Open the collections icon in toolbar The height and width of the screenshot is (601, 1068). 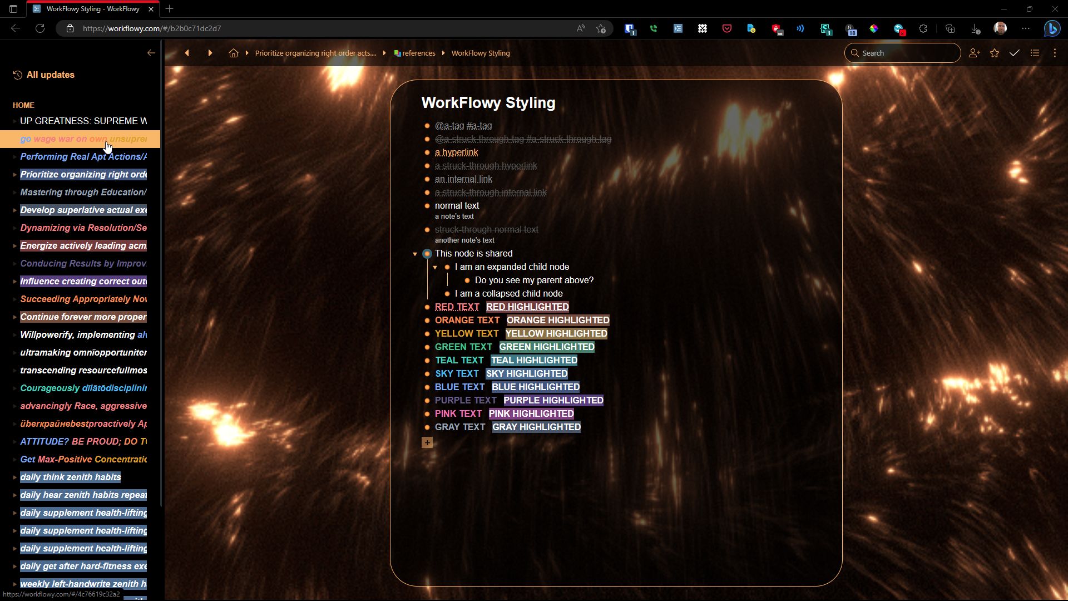point(950,28)
